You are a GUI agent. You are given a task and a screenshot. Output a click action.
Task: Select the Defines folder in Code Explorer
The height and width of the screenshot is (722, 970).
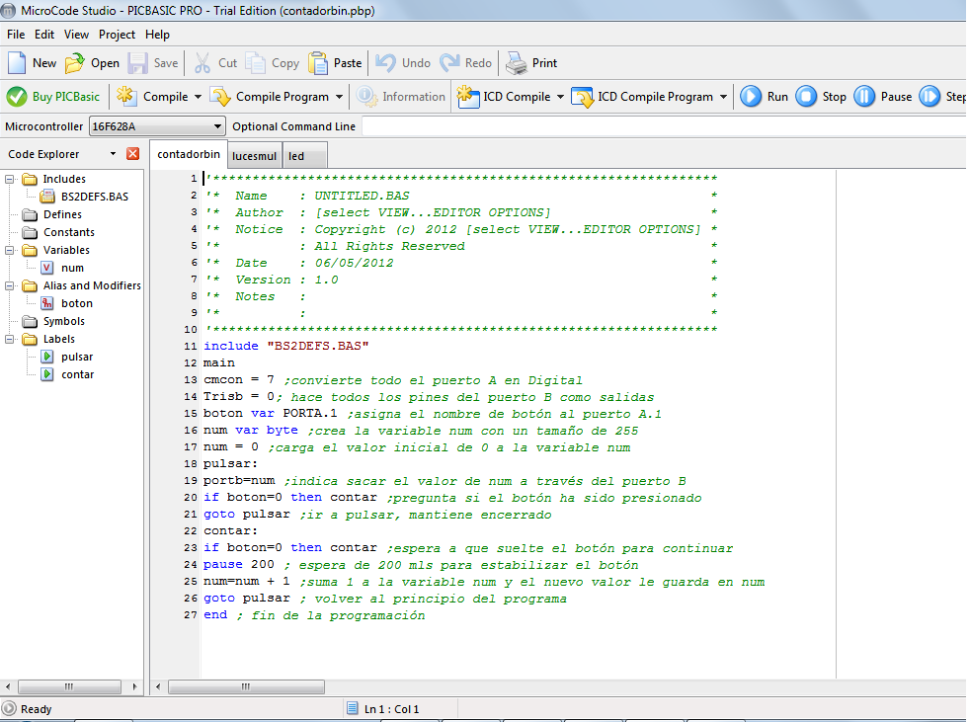click(x=62, y=214)
